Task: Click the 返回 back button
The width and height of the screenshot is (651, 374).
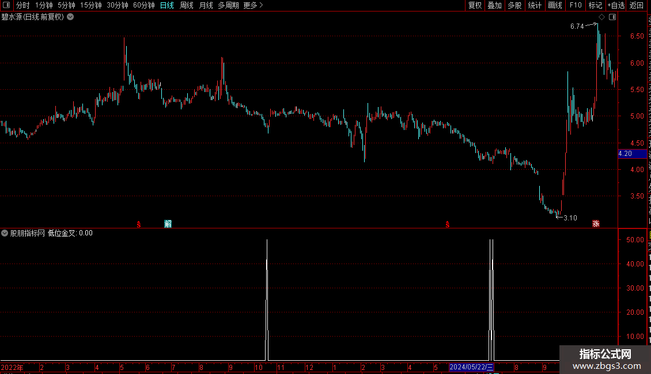Action: (x=637, y=5)
